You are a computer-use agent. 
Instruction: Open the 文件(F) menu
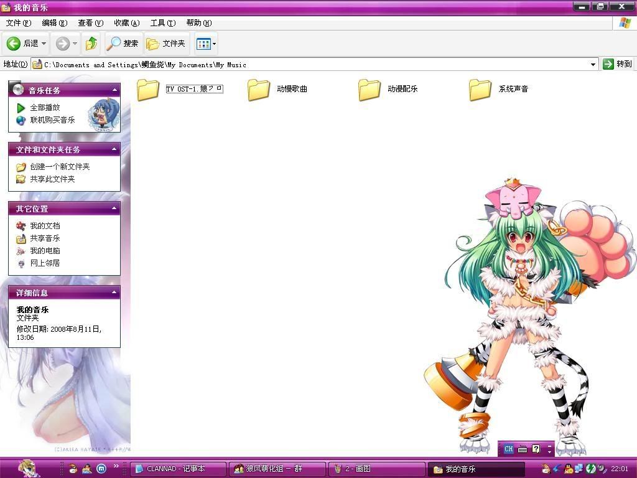click(x=18, y=23)
